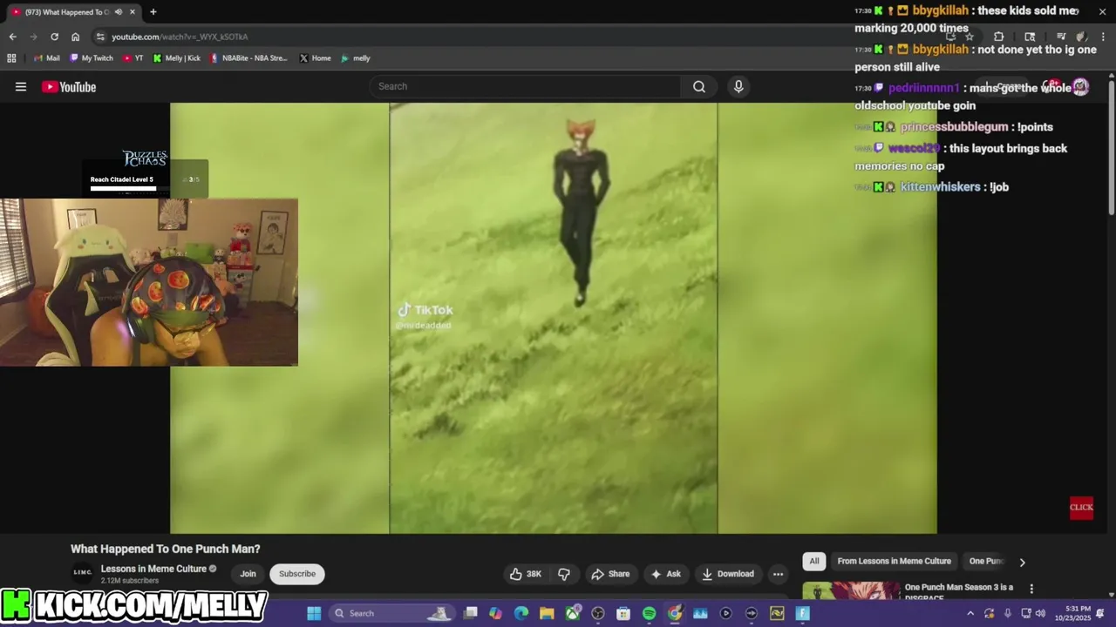Screen dimensions: 1116x627
Task: Mute the tab via its speaker icon
Action: (x=119, y=12)
